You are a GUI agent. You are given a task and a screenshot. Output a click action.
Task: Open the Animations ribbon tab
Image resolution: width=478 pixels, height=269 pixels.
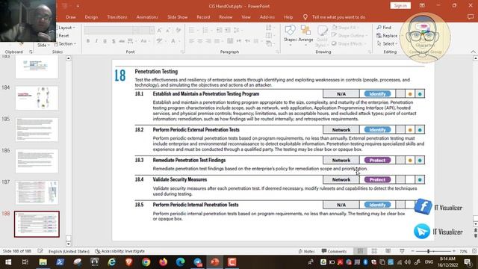click(147, 17)
